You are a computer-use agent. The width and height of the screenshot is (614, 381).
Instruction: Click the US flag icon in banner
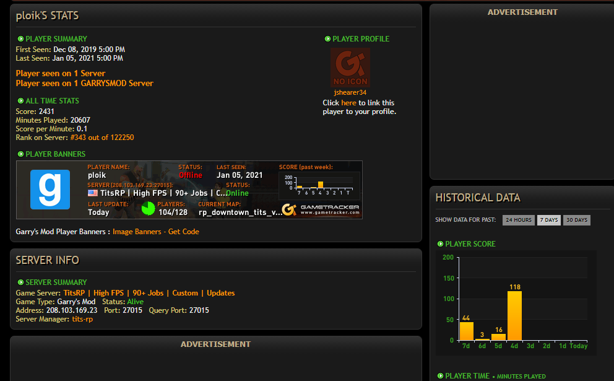point(93,193)
